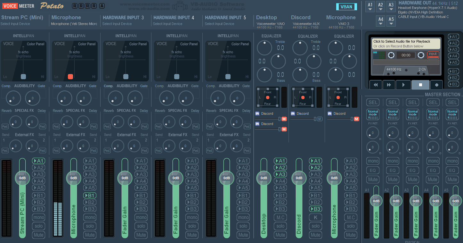This screenshot has width=463, height=243.
Task: Open the A3 hardware out device dropdown
Action: (x=391, y=6)
